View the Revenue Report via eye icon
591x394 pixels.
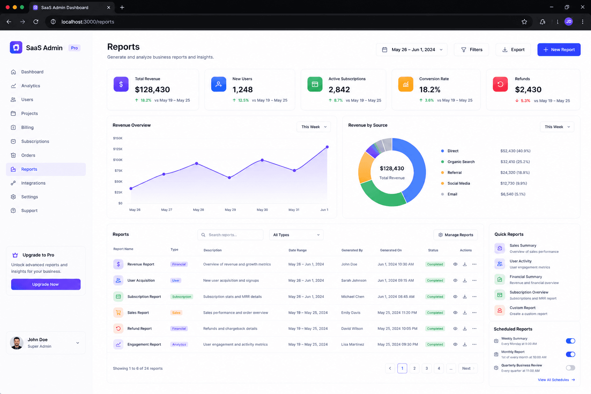click(455, 264)
